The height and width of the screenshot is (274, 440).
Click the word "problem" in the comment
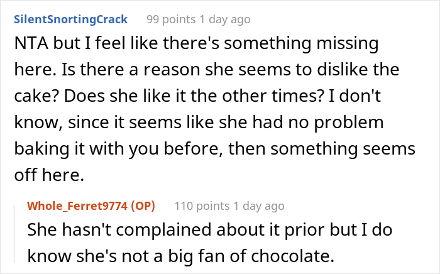pos(348,123)
